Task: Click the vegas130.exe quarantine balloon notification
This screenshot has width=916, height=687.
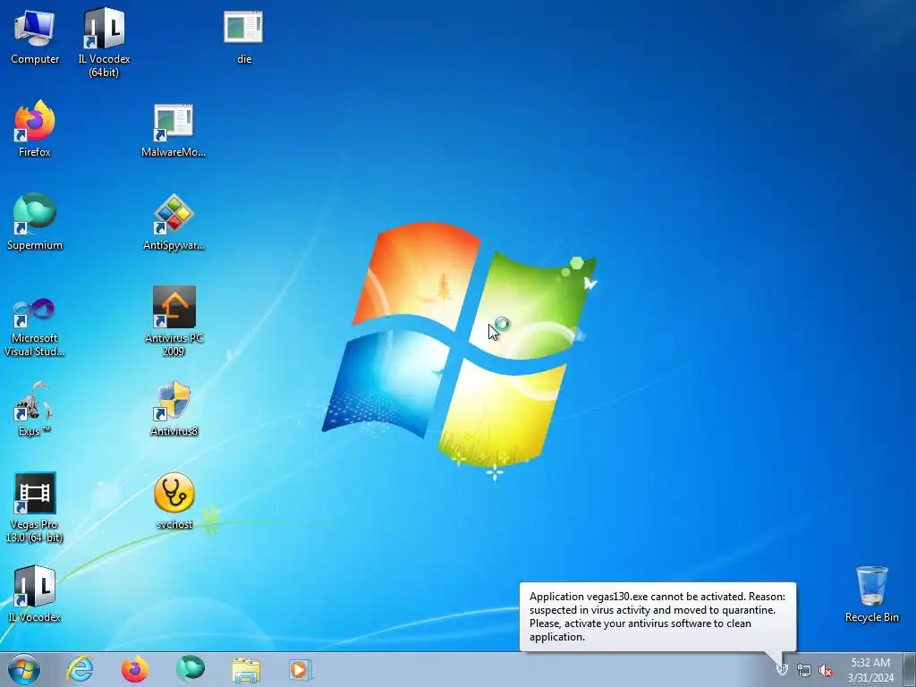Action: coord(657,616)
